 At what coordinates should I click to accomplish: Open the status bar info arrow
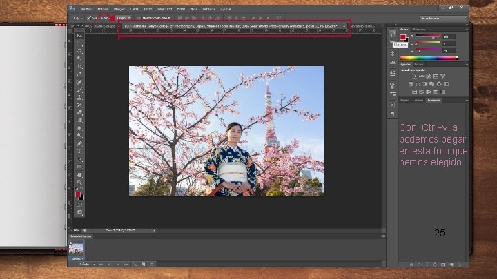(155, 231)
